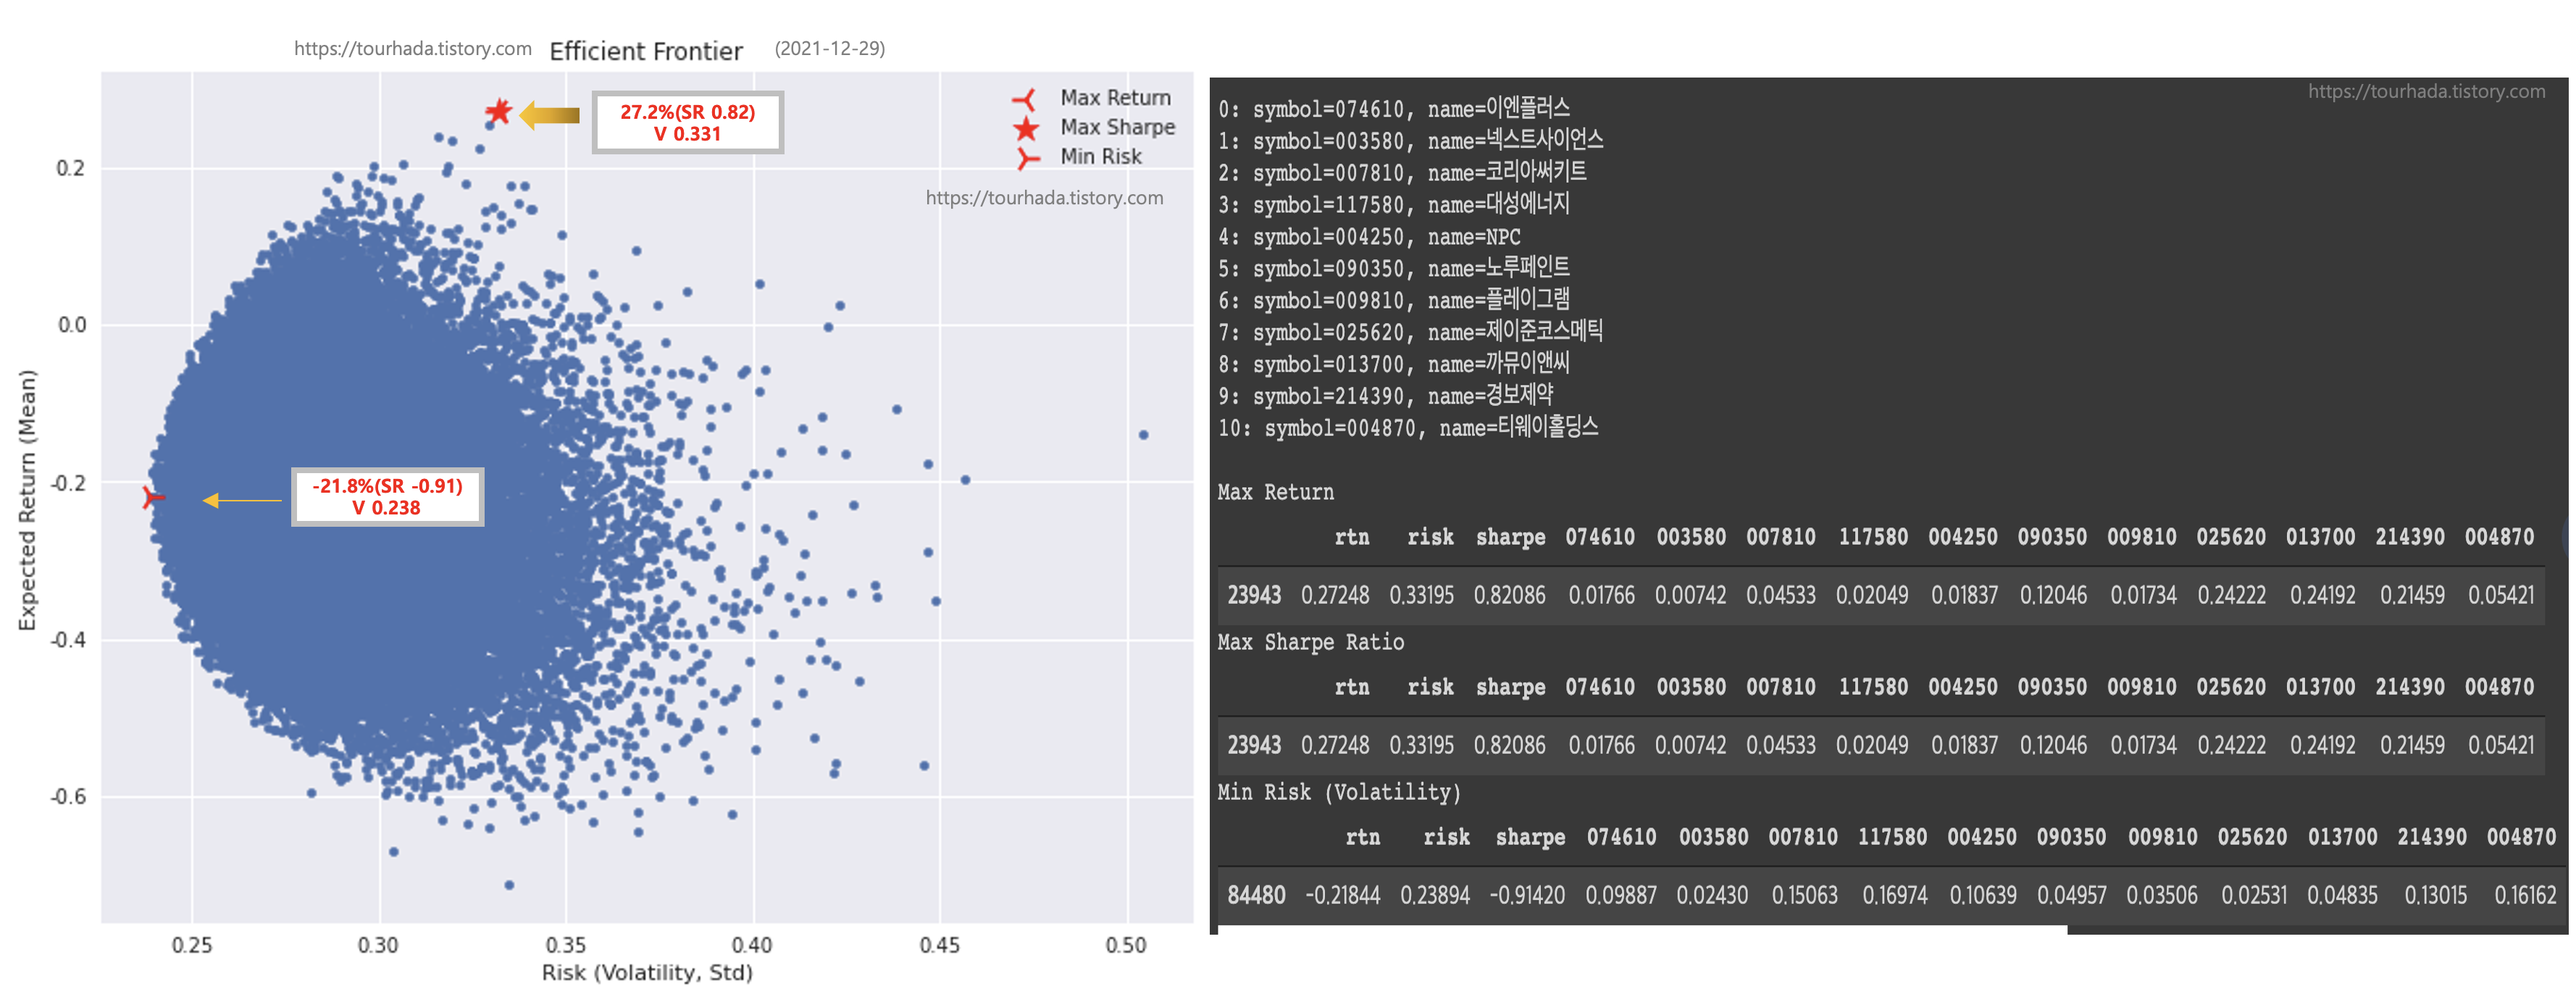The height and width of the screenshot is (997, 2576).
Task: Select row 84480 in the Min Risk table
Action: [1256, 895]
